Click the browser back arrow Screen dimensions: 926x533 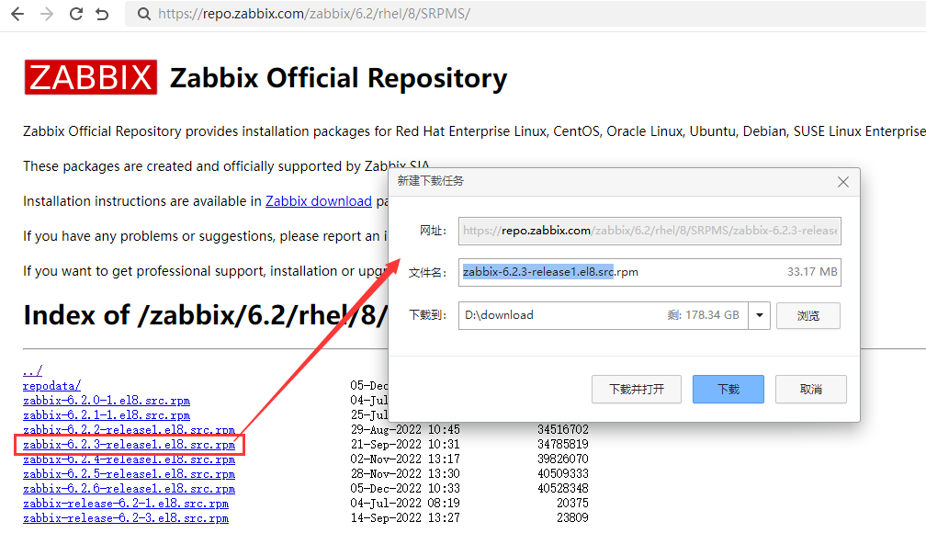coord(17,14)
